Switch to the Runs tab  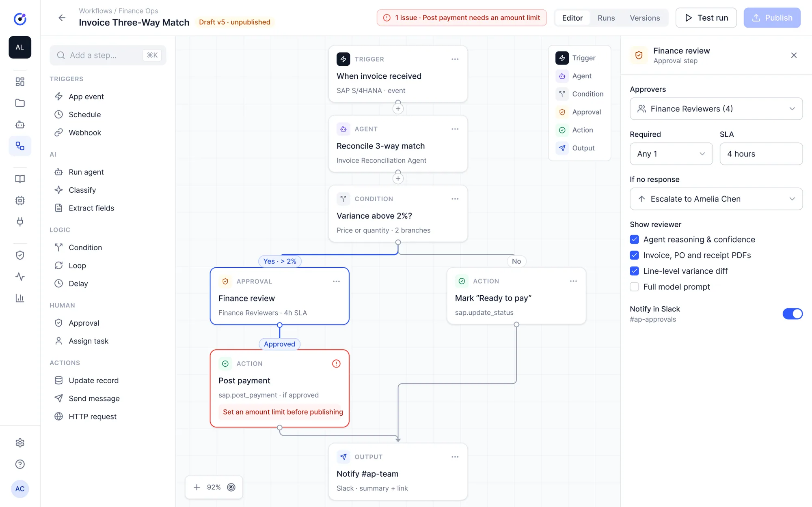[x=606, y=18]
